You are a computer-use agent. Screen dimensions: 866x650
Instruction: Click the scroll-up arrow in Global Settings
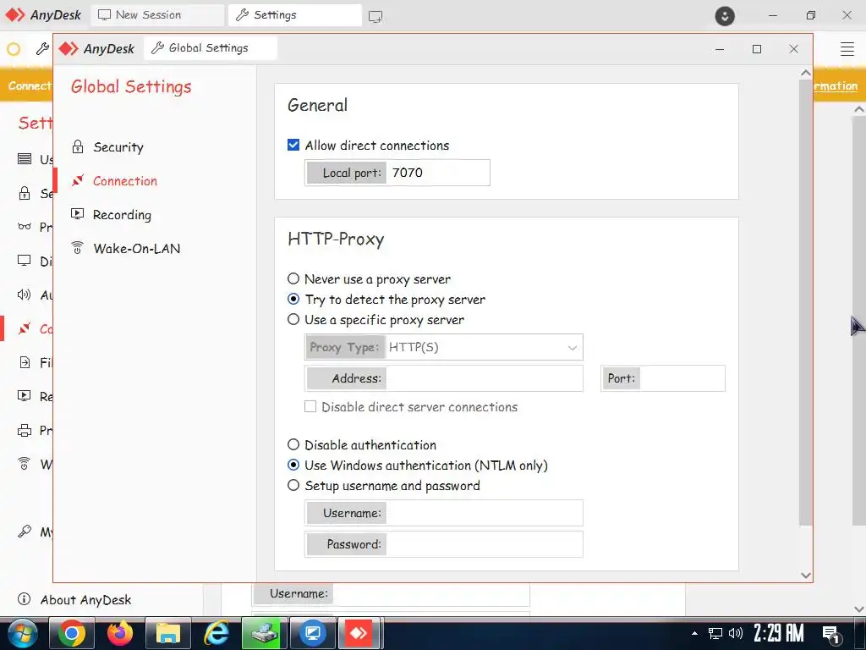point(805,73)
